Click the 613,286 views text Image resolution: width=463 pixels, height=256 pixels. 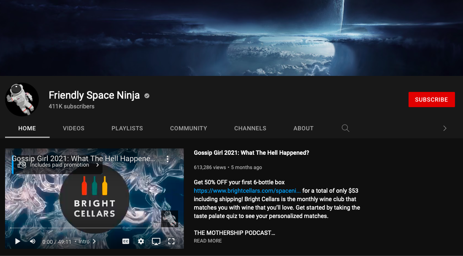210,167
